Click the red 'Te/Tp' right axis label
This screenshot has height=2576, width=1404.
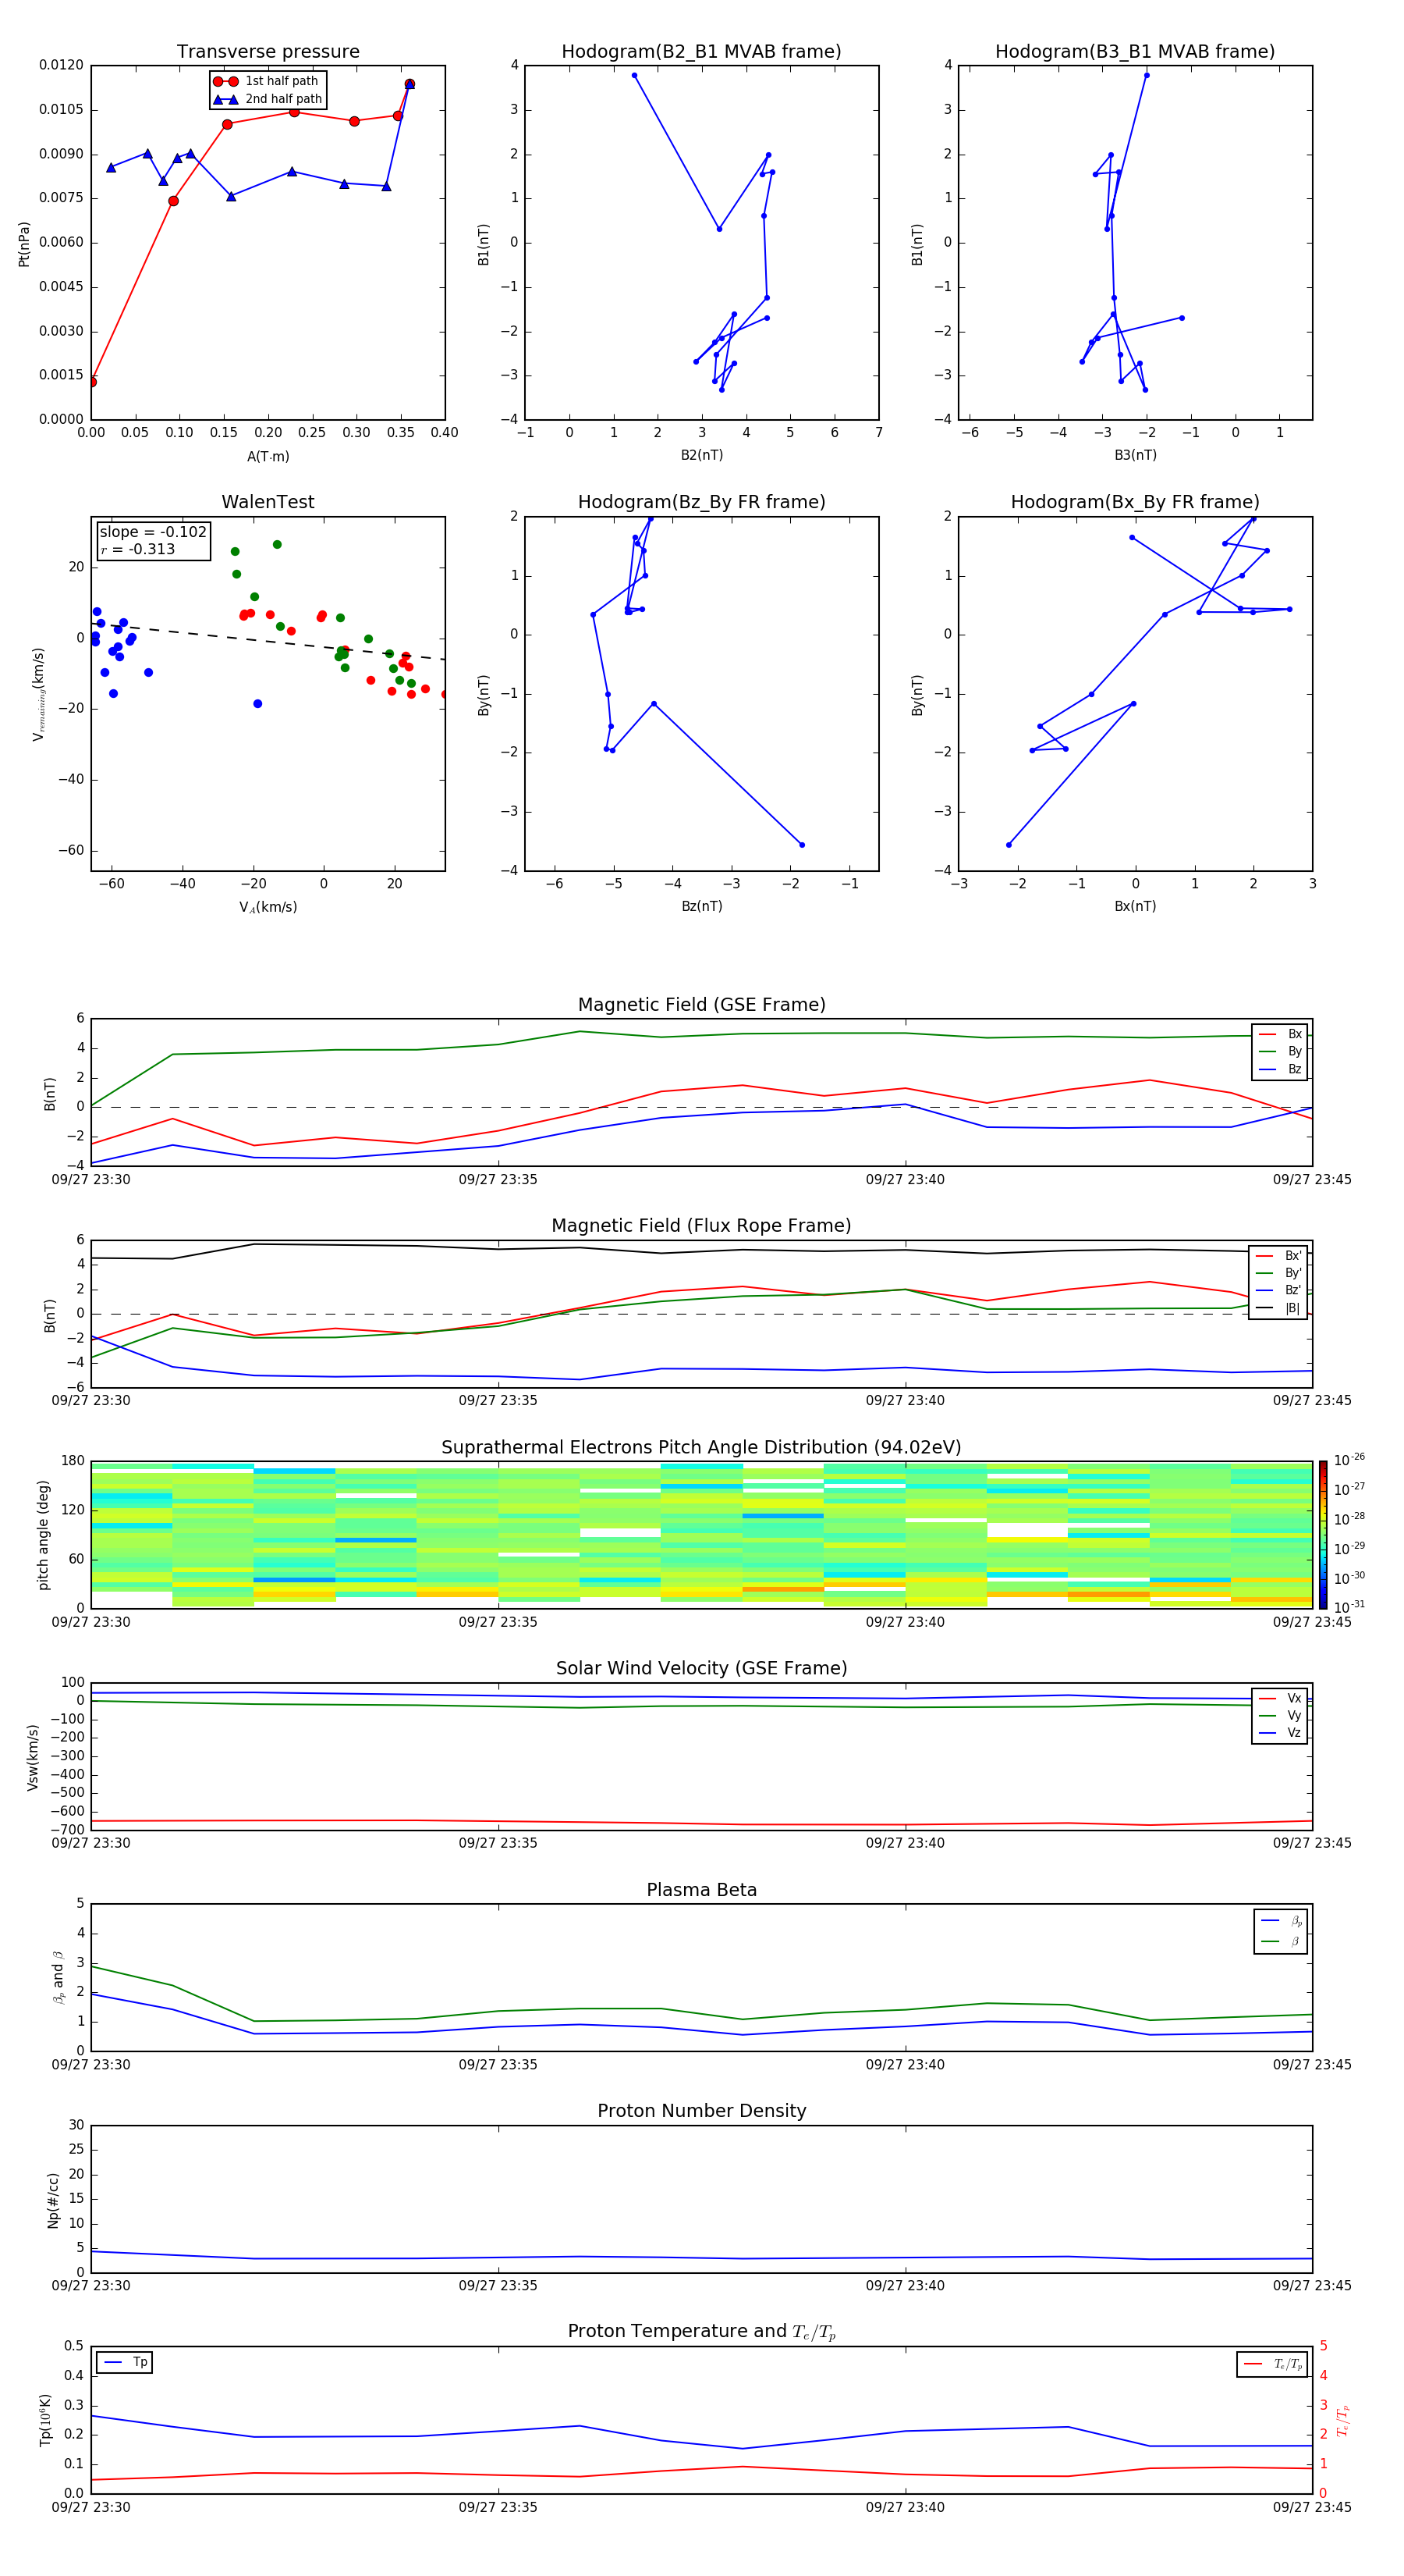point(1344,2421)
